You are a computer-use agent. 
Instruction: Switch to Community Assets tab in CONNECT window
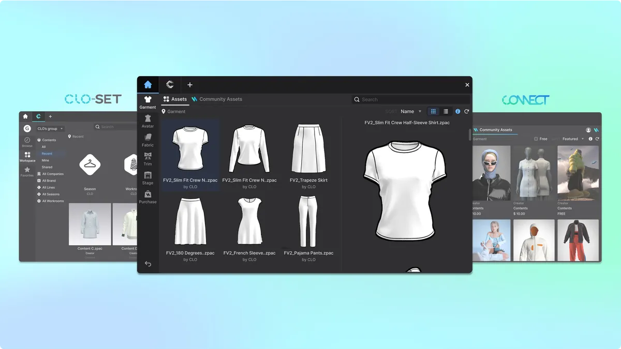492,130
